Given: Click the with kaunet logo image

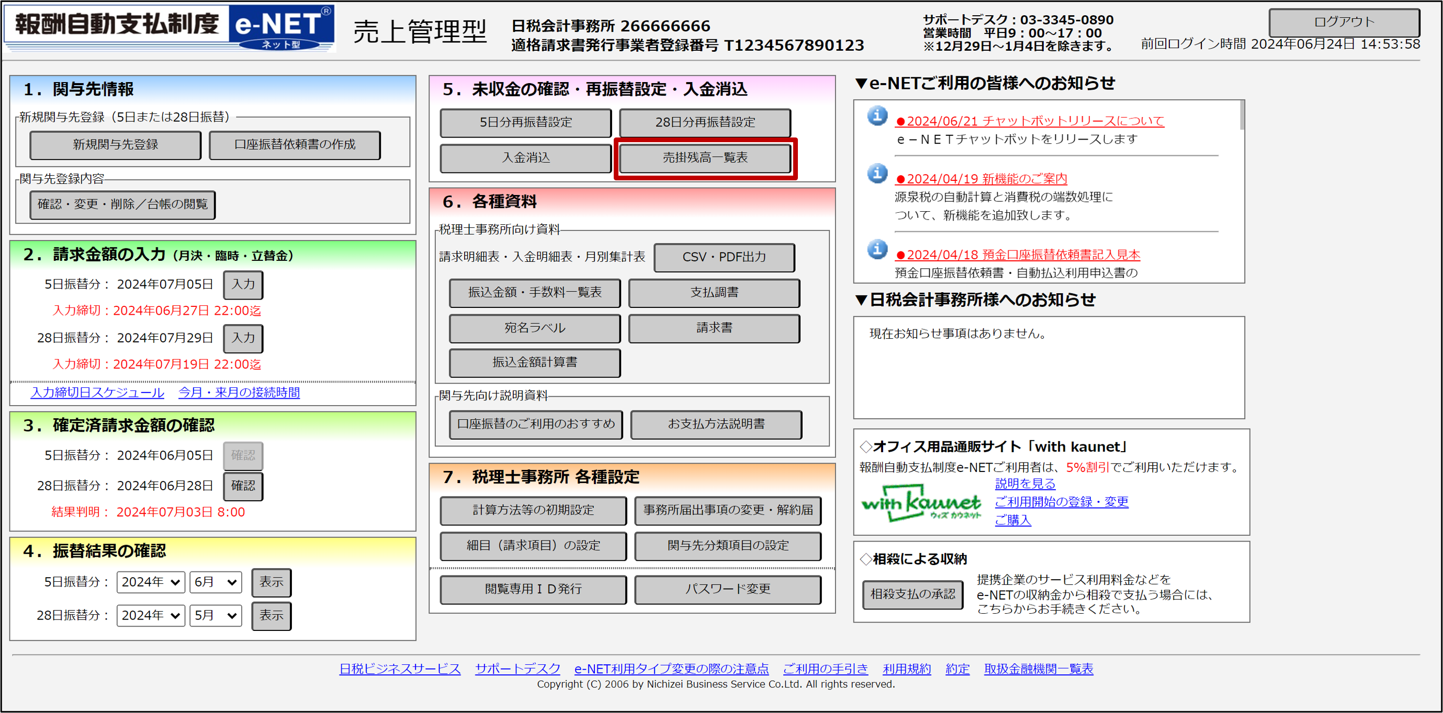Looking at the screenshot, I should [921, 503].
